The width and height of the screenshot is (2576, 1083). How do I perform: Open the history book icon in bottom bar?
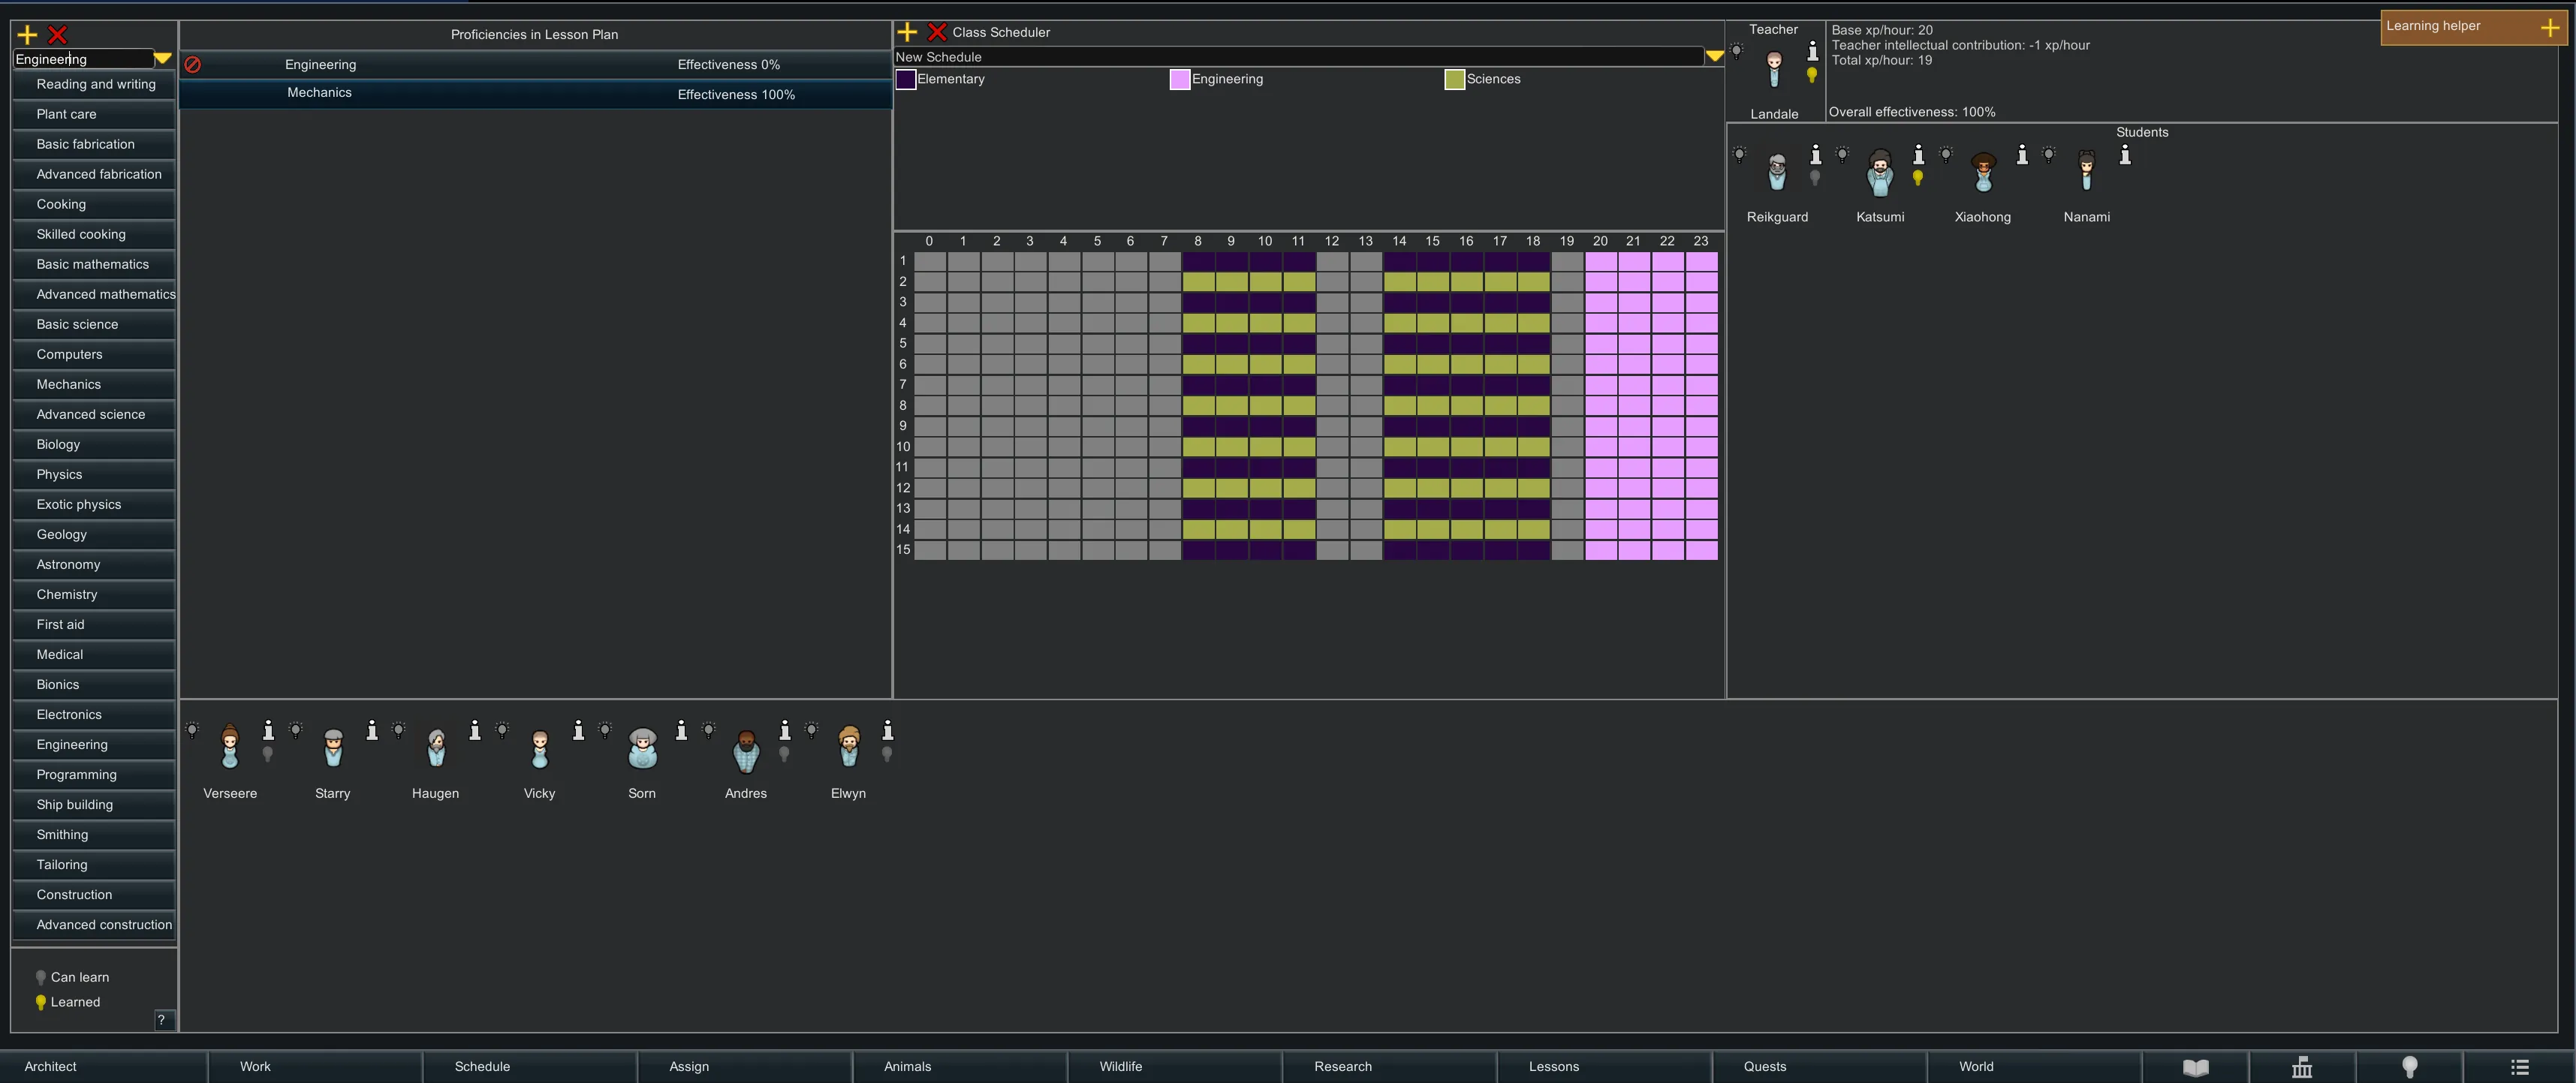point(2195,1067)
